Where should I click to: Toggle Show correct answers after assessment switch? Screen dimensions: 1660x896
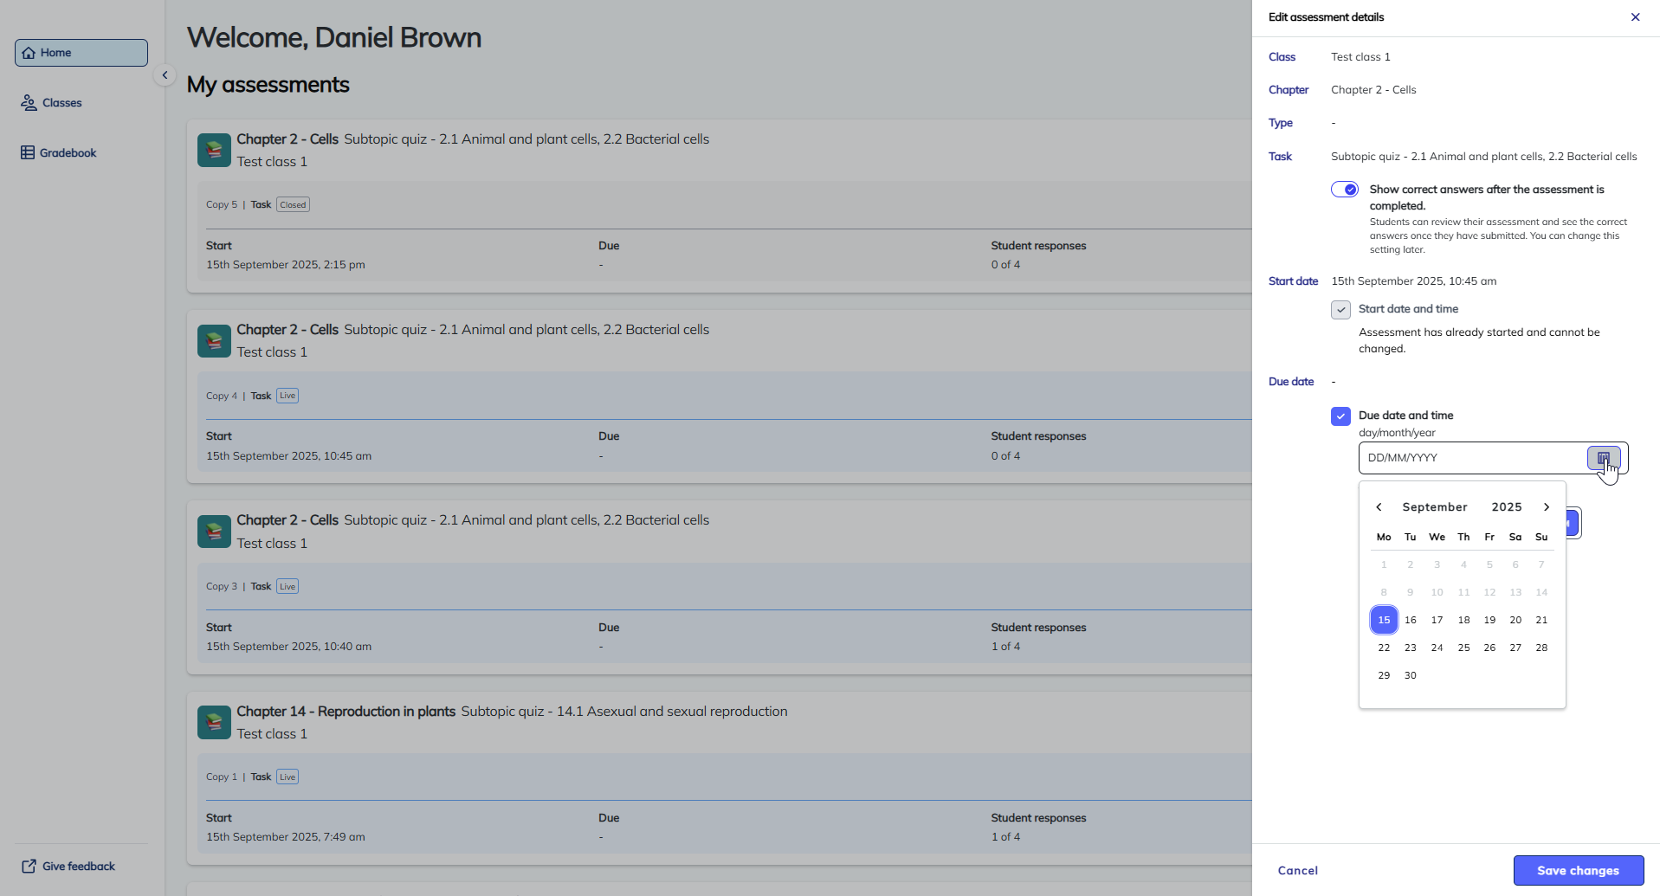(x=1345, y=190)
